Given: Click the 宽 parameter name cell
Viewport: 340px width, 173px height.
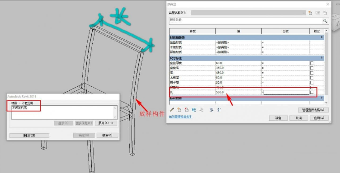Looking at the screenshot, I should click(192, 73).
